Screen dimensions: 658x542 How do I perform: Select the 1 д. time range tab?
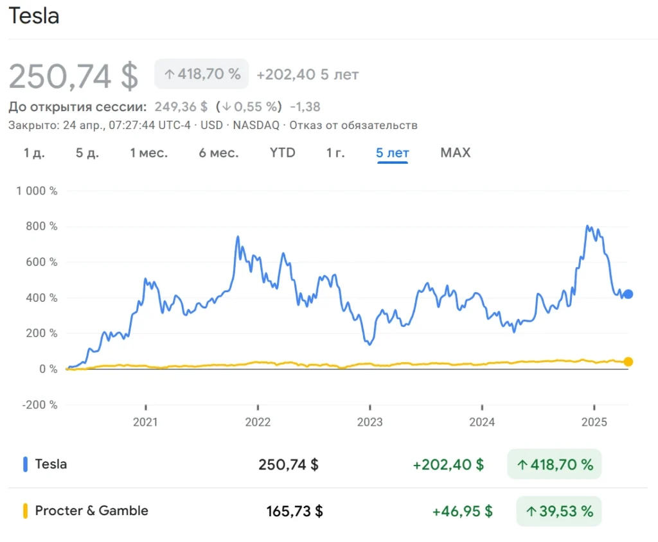[x=34, y=153]
